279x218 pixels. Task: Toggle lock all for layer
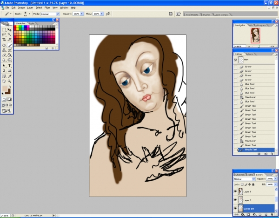click(253, 184)
